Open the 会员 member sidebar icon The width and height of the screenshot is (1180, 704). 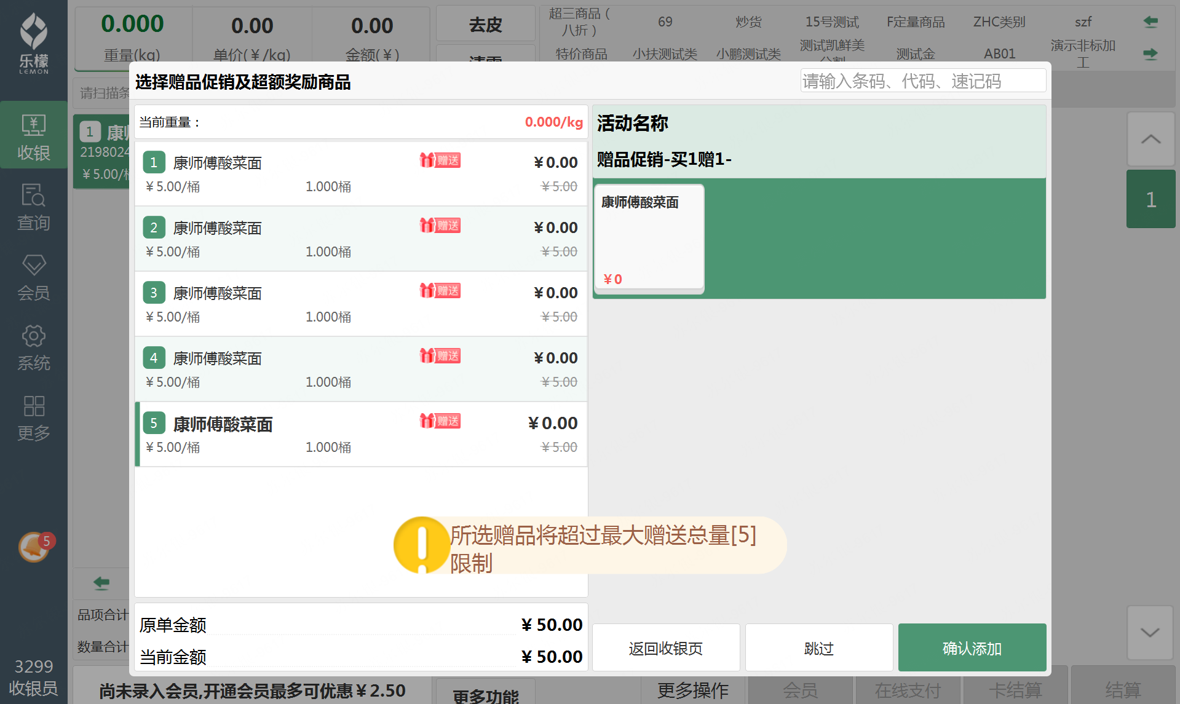point(34,277)
